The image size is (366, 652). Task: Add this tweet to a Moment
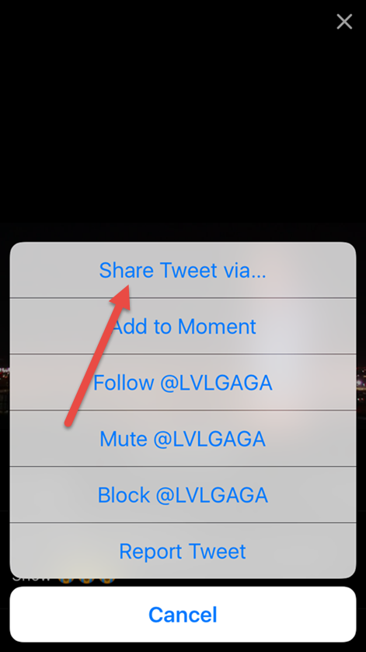pyautogui.click(x=183, y=326)
